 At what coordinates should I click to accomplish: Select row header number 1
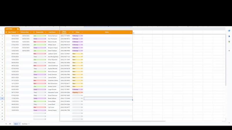(x=2, y=32)
